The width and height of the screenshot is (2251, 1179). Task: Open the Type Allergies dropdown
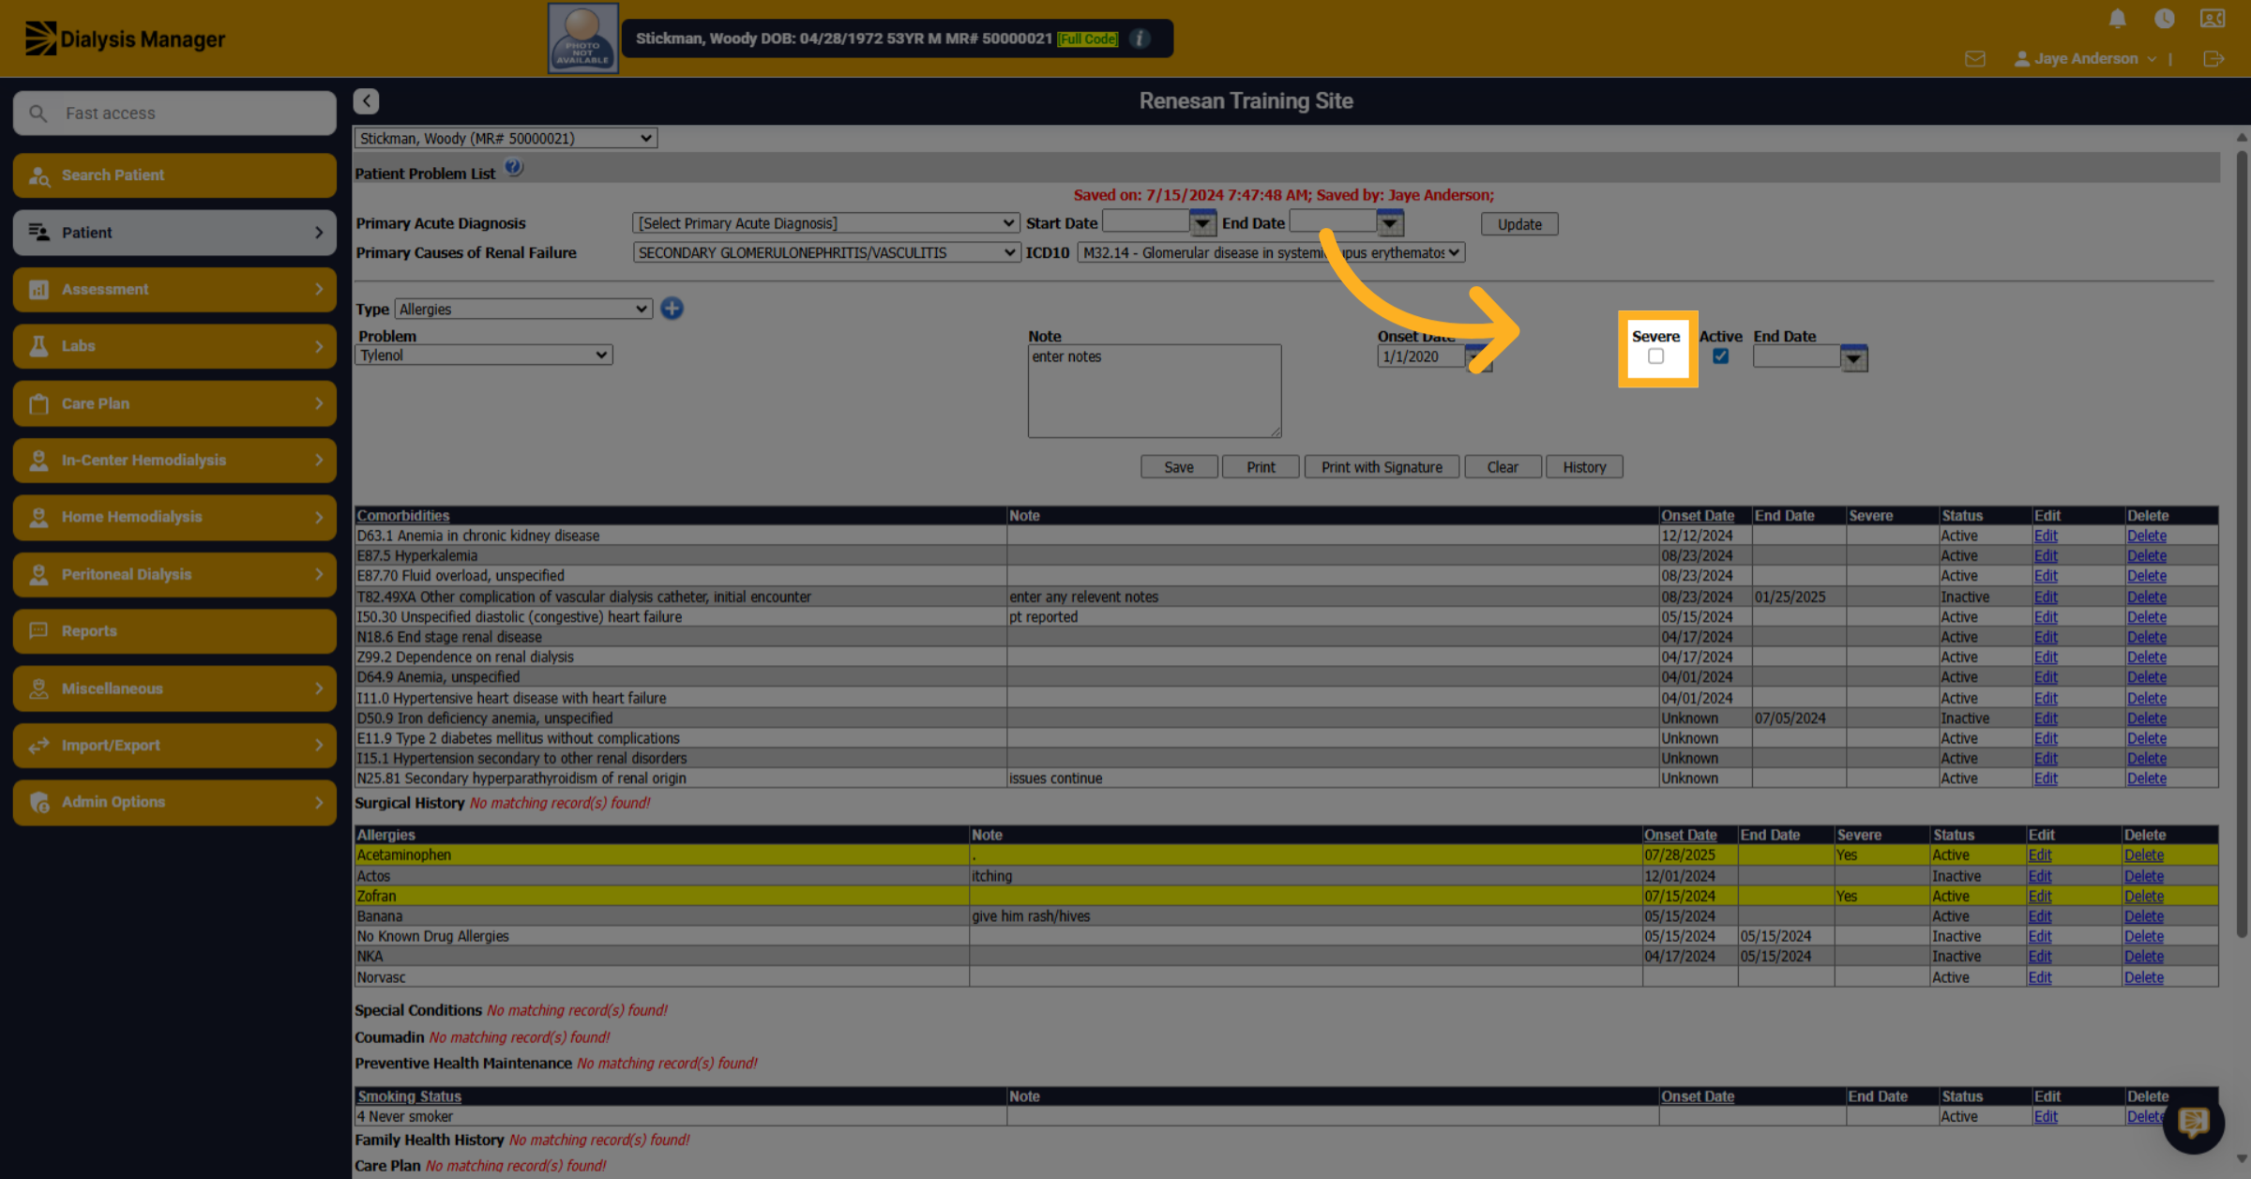tap(523, 310)
